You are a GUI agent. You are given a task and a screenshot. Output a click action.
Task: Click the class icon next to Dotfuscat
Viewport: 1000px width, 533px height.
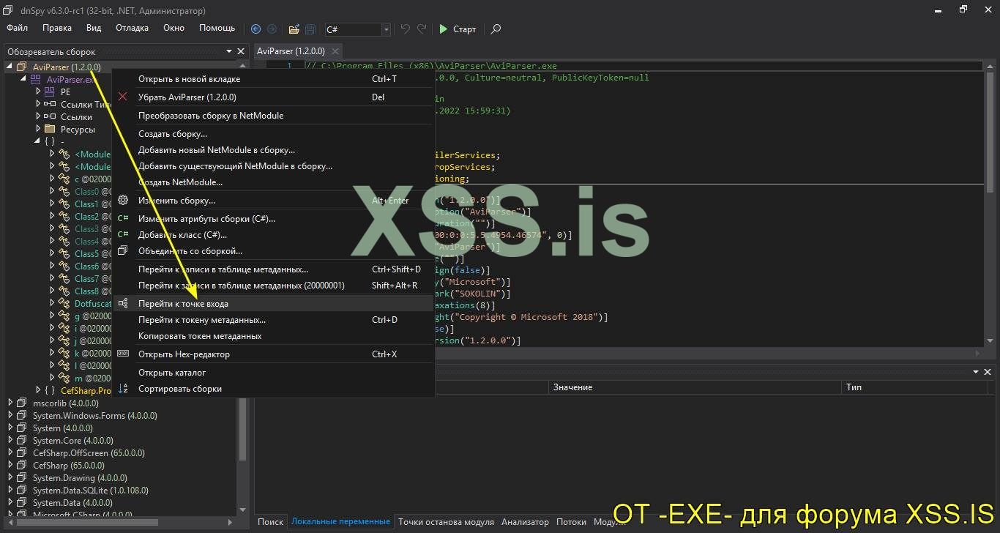64,304
